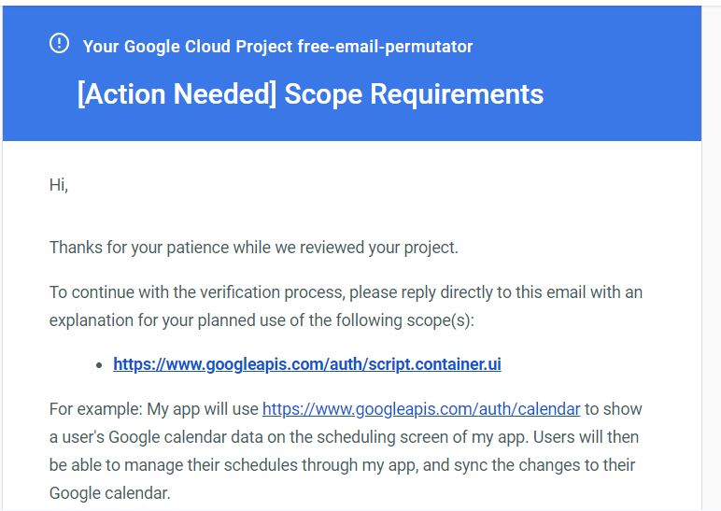Open the script.container.ui scope link
721x511 pixels.
pos(307,363)
